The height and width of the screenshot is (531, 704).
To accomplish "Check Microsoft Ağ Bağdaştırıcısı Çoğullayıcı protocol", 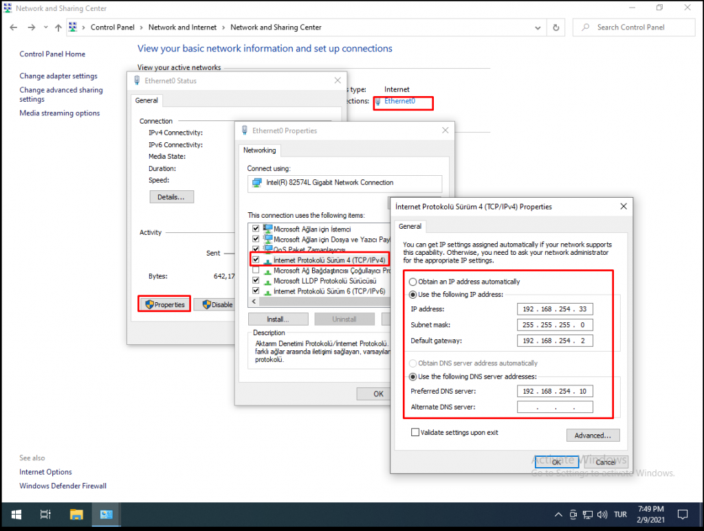I will pyautogui.click(x=256, y=271).
